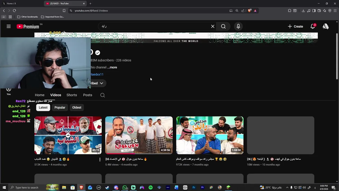Open WhatsApp from the taskbar
The height and width of the screenshot is (191, 339).
pyautogui.click(x=125, y=188)
